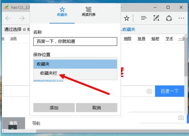The width and height of the screenshot is (189, 136).
Task: Open the 地图 link
Action: pos(127,39)
